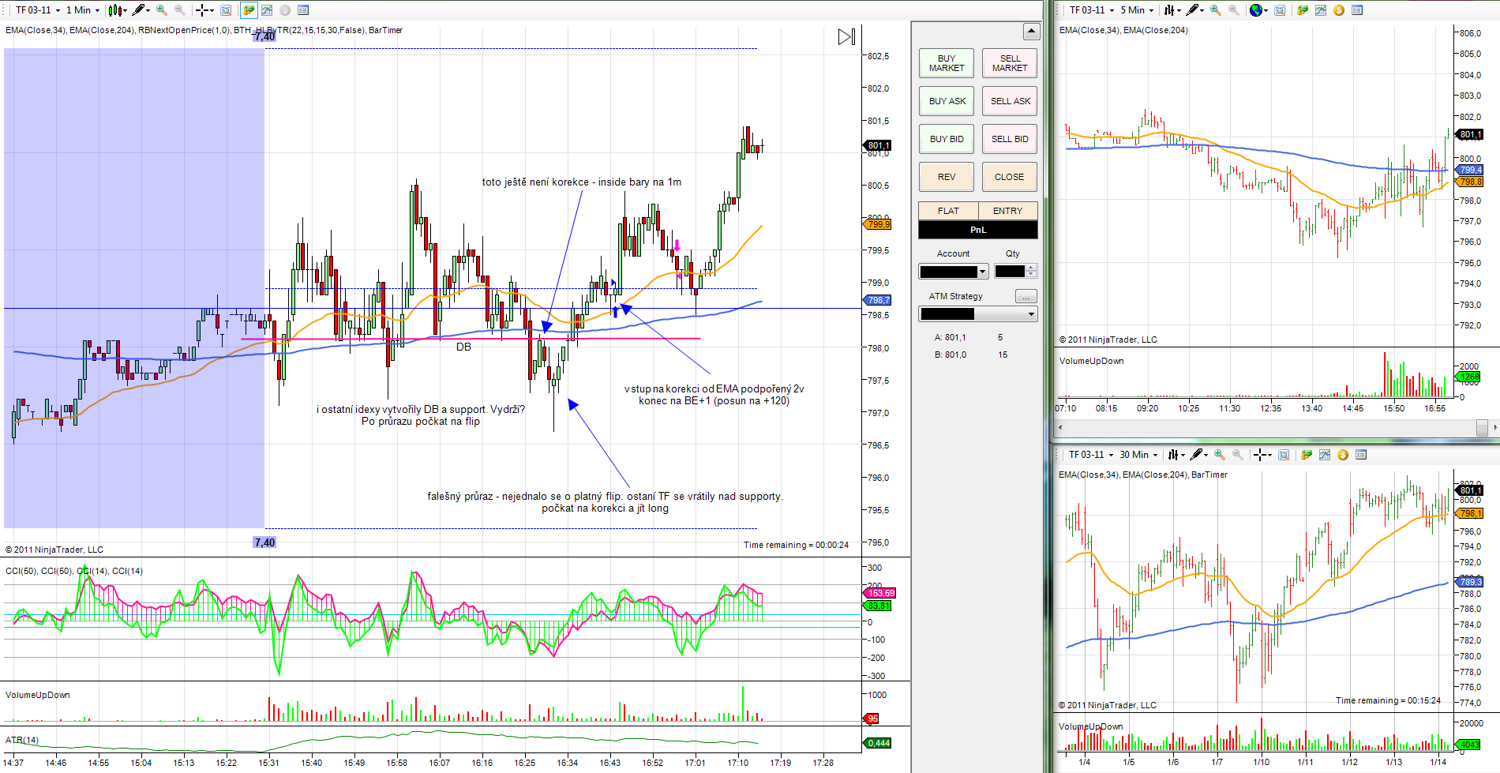Open bar style icon on 30 Min chart
Image resolution: width=1500 pixels, height=773 pixels.
point(1176,455)
